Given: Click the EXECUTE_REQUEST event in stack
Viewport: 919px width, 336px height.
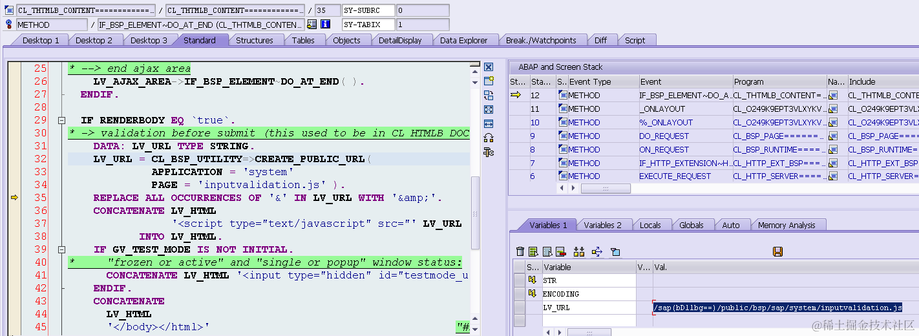Looking at the screenshot, I should 675,176.
